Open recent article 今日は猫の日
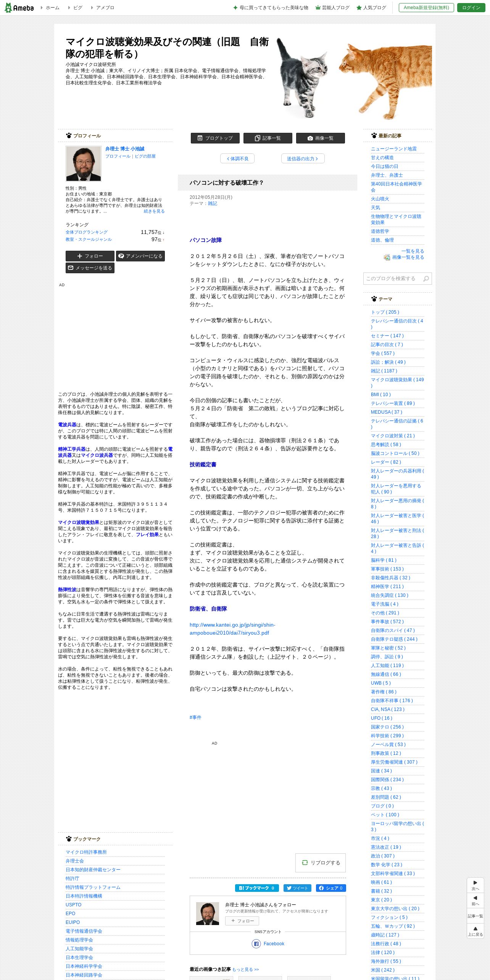 [385, 166]
